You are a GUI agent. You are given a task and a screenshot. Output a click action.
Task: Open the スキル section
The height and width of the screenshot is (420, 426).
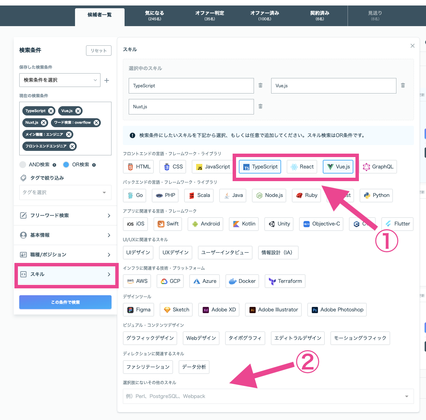[65, 274]
